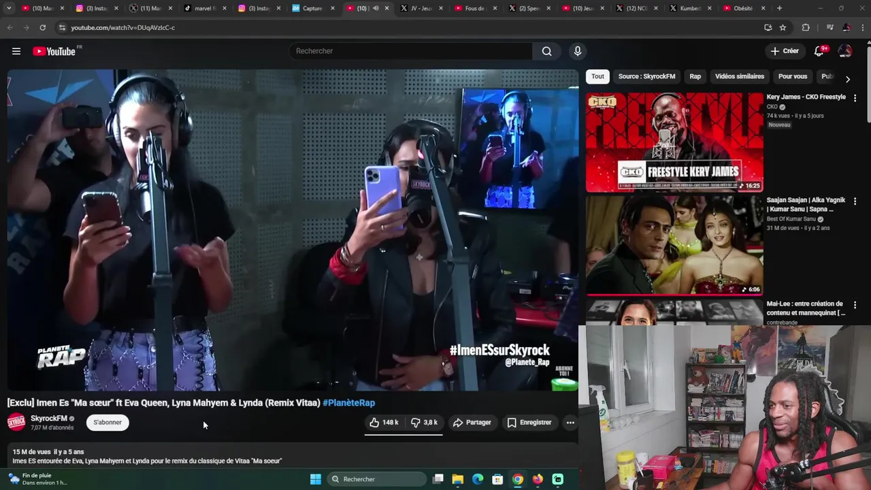Open options for Mai-Lee video

(855, 305)
